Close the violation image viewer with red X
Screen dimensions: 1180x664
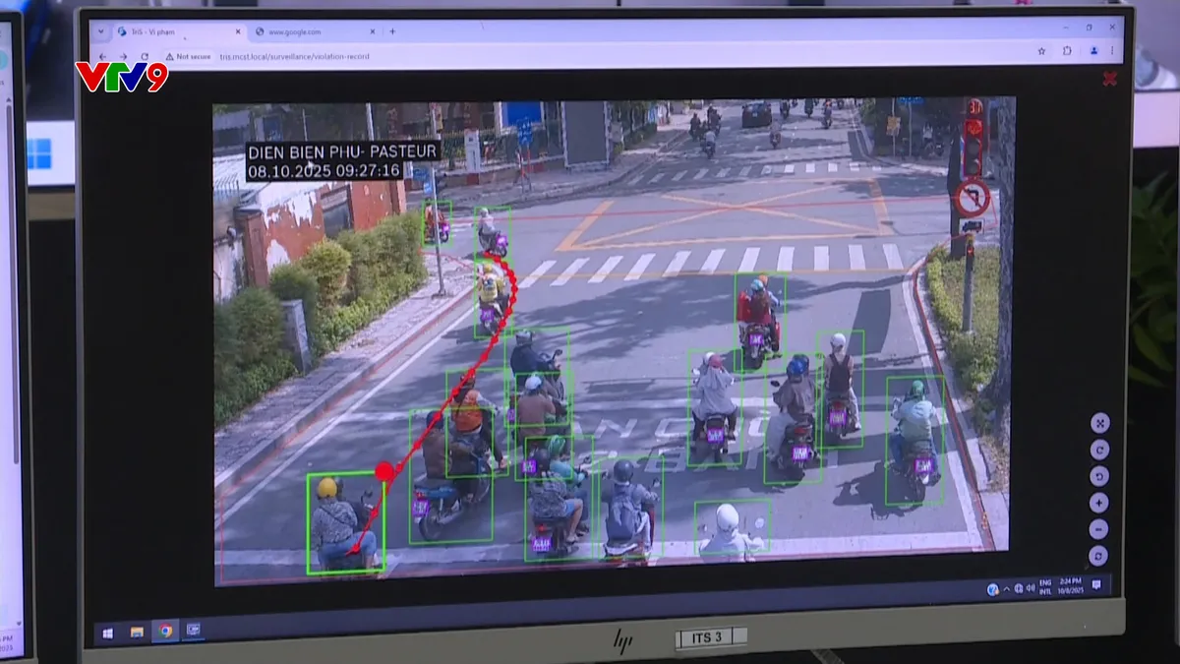coord(1110,79)
